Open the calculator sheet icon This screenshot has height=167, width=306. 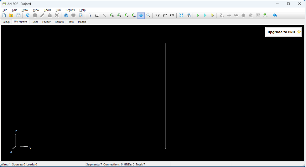click(x=81, y=15)
